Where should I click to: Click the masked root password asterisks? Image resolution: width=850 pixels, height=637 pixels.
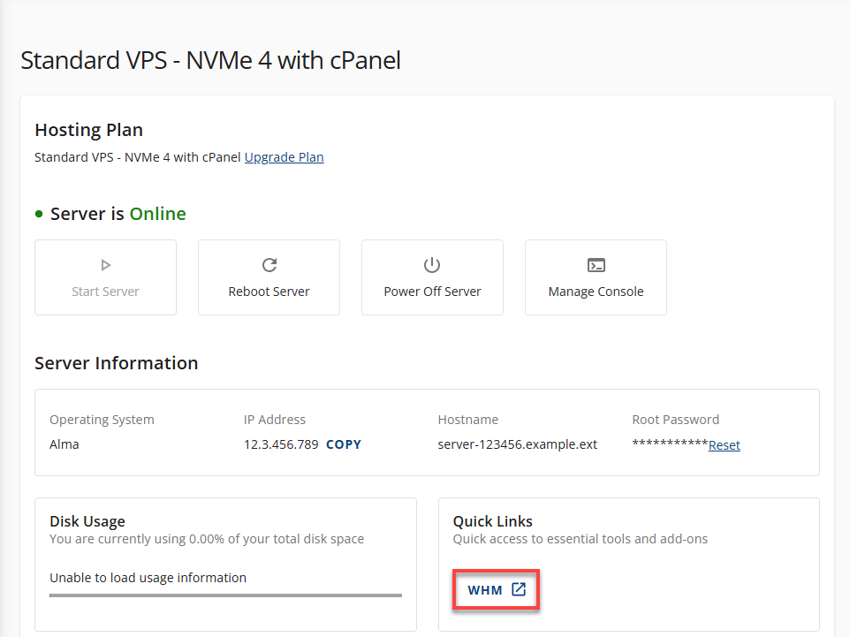point(670,444)
